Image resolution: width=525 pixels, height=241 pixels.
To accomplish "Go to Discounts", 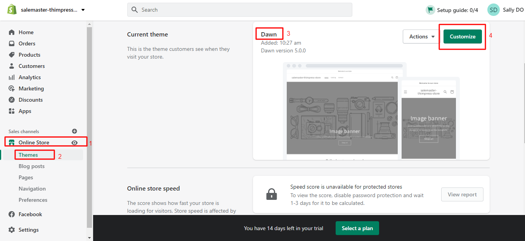I will pyautogui.click(x=30, y=99).
